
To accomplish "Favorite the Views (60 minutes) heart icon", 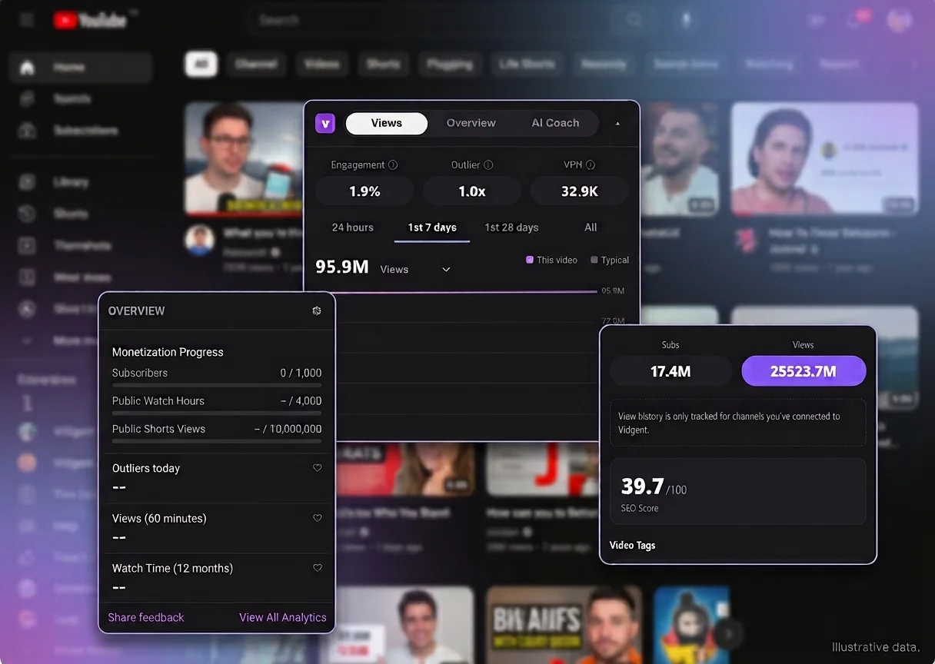I will (317, 518).
